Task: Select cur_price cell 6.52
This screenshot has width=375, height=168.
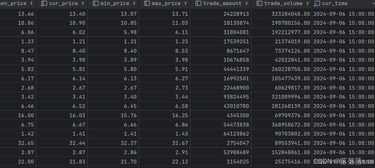Action: coord(79,106)
